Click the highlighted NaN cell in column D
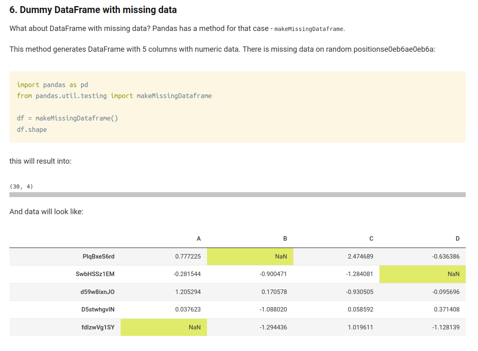 tap(423, 274)
